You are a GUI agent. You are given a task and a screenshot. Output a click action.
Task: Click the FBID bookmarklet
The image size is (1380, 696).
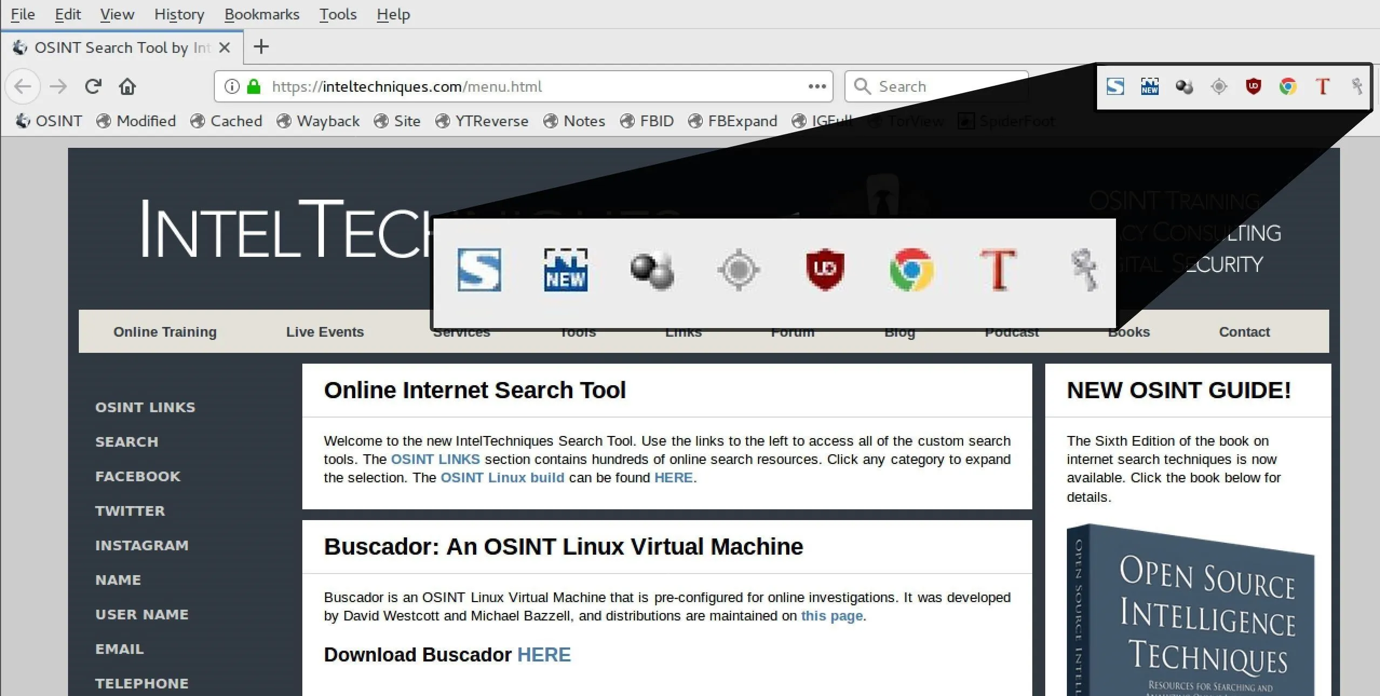647,121
